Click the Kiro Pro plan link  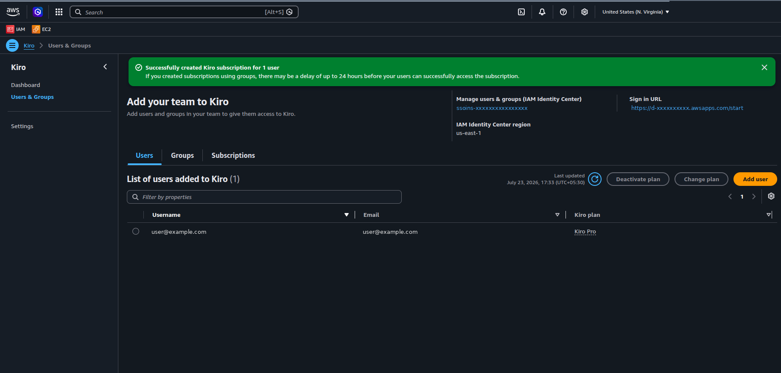[585, 231]
